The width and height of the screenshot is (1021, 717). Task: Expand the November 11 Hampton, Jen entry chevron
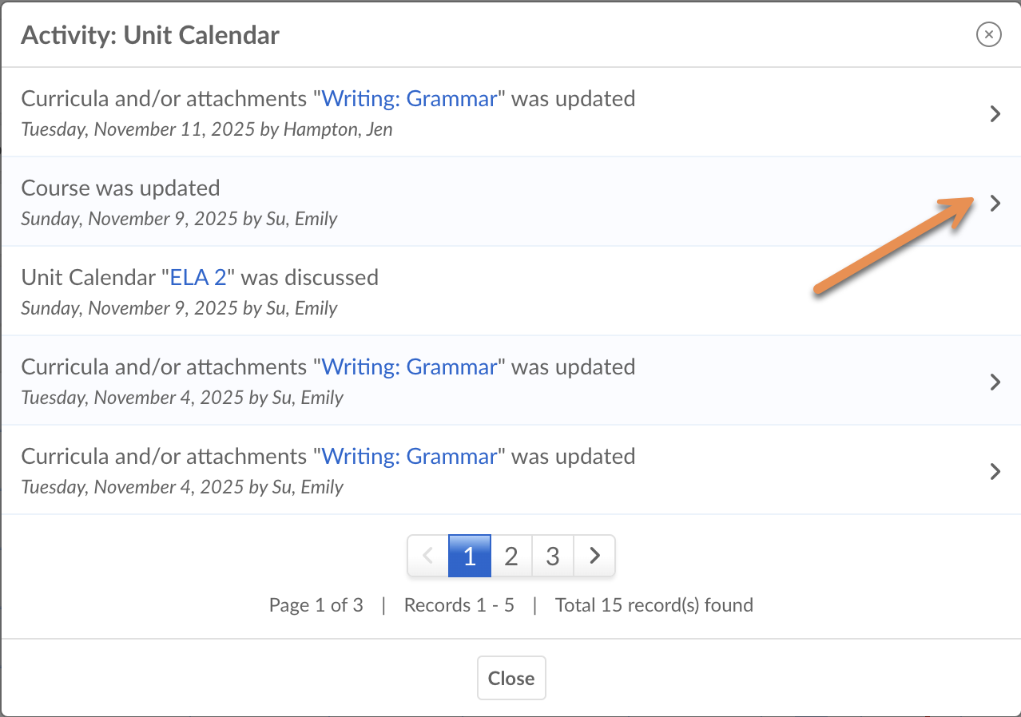(x=995, y=113)
